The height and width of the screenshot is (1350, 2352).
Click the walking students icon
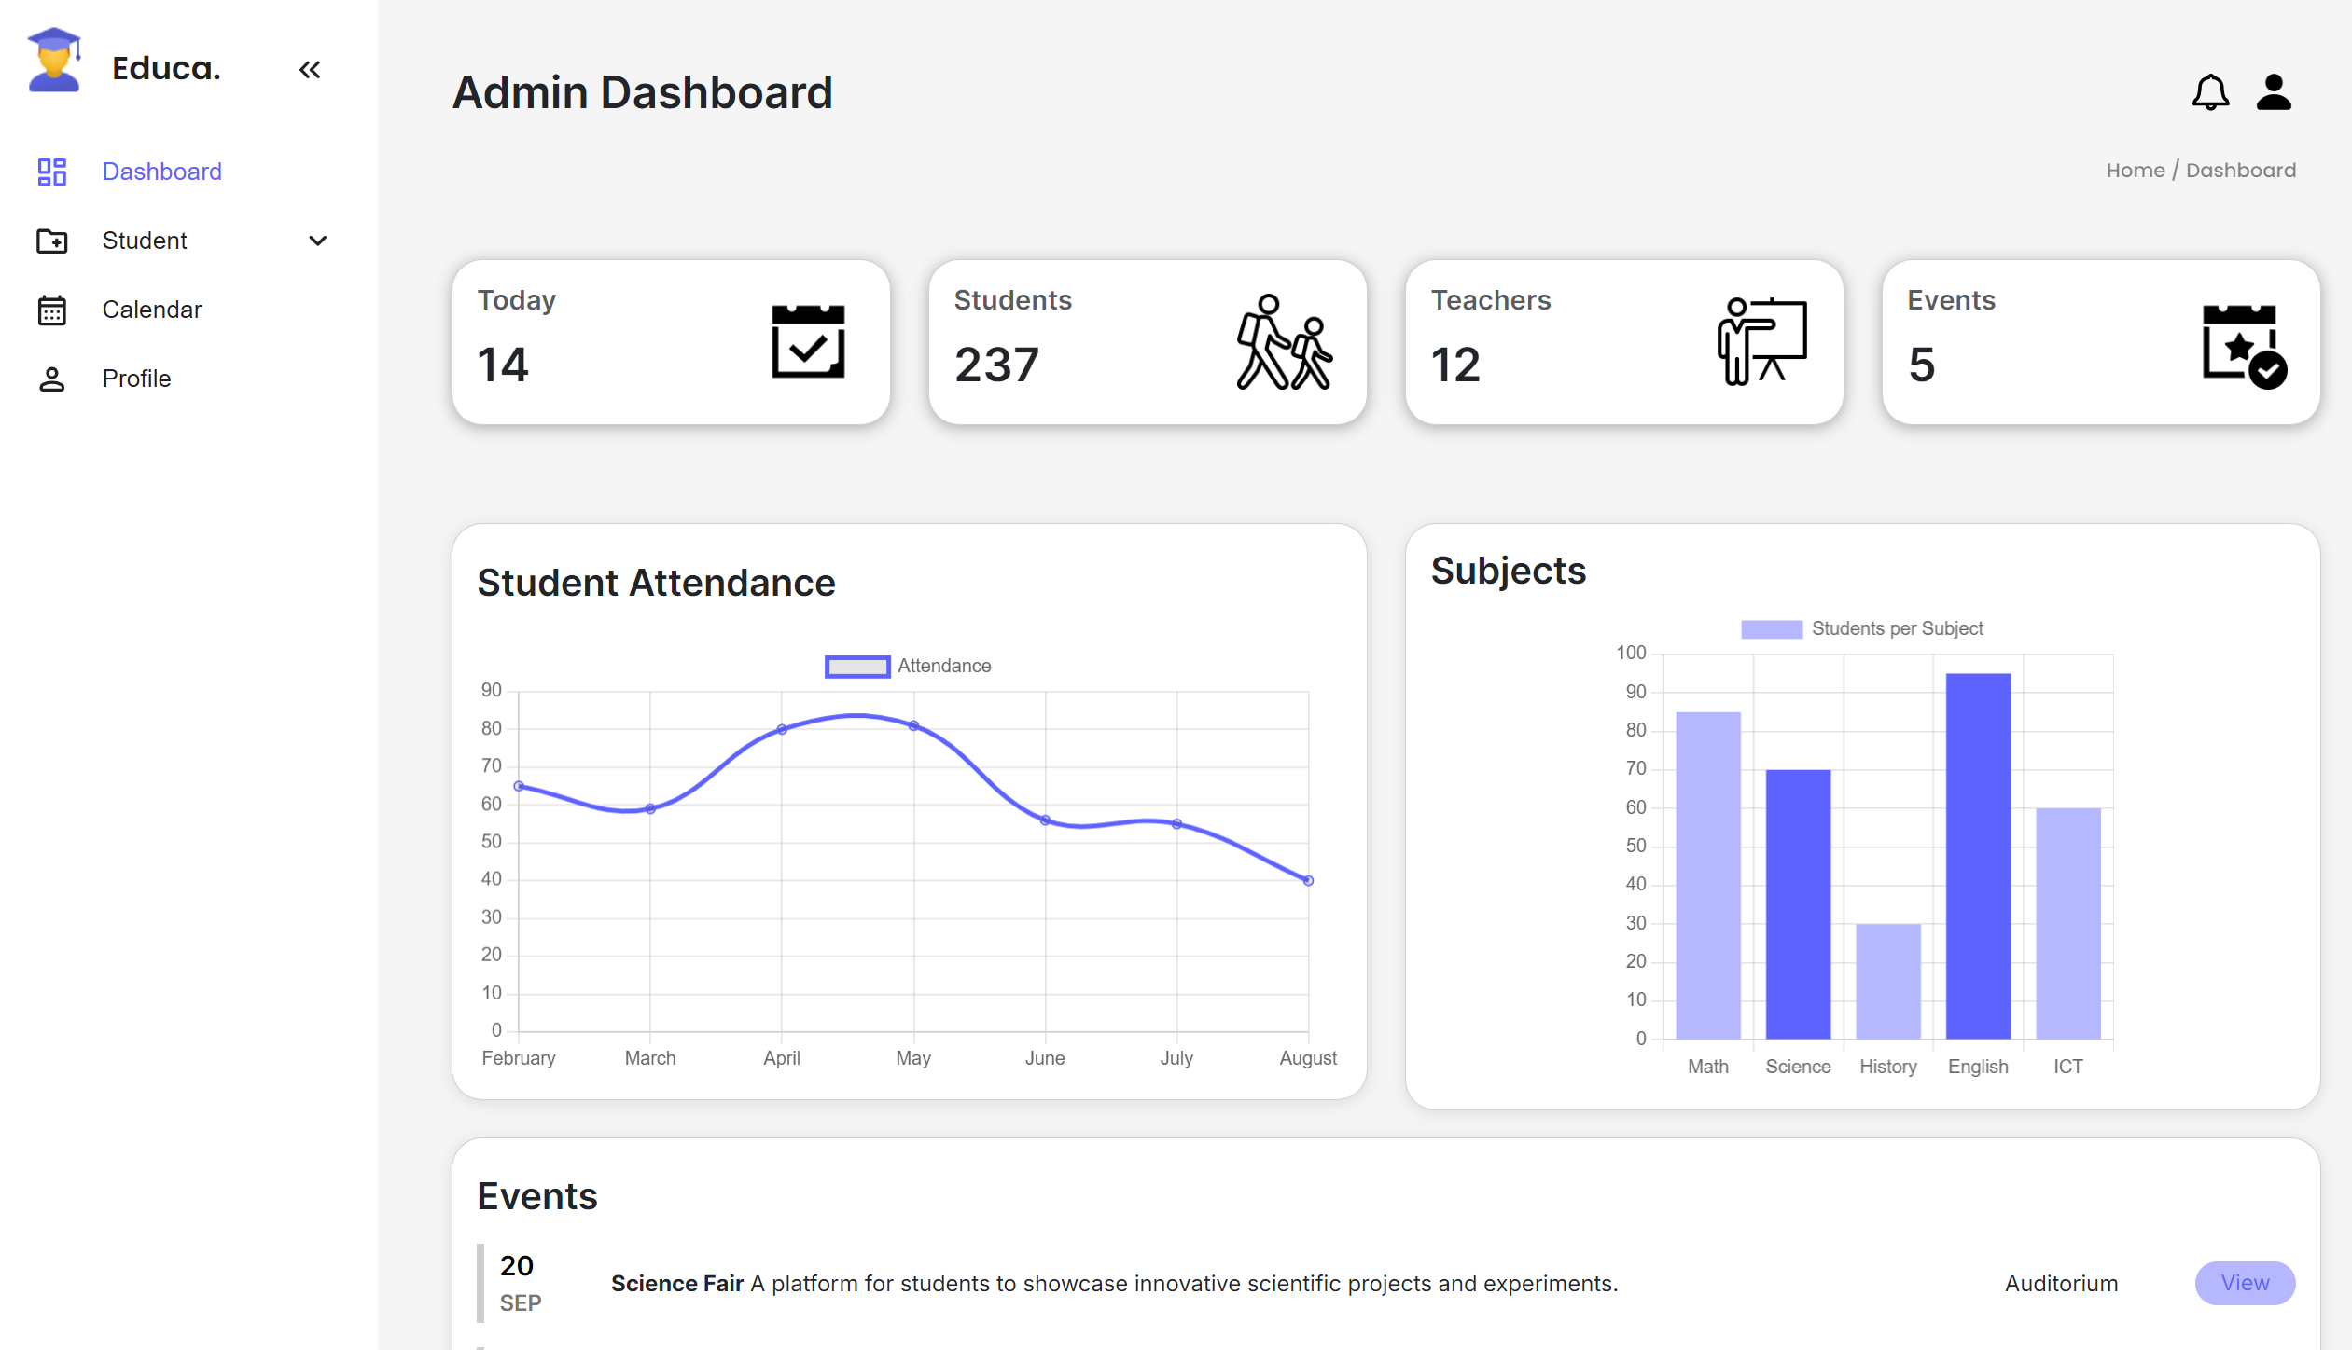[x=1283, y=342]
